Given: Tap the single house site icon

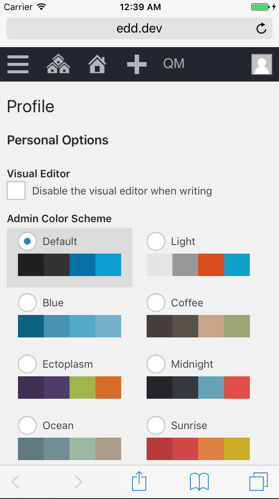Looking at the screenshot, I should pos(97,64).
